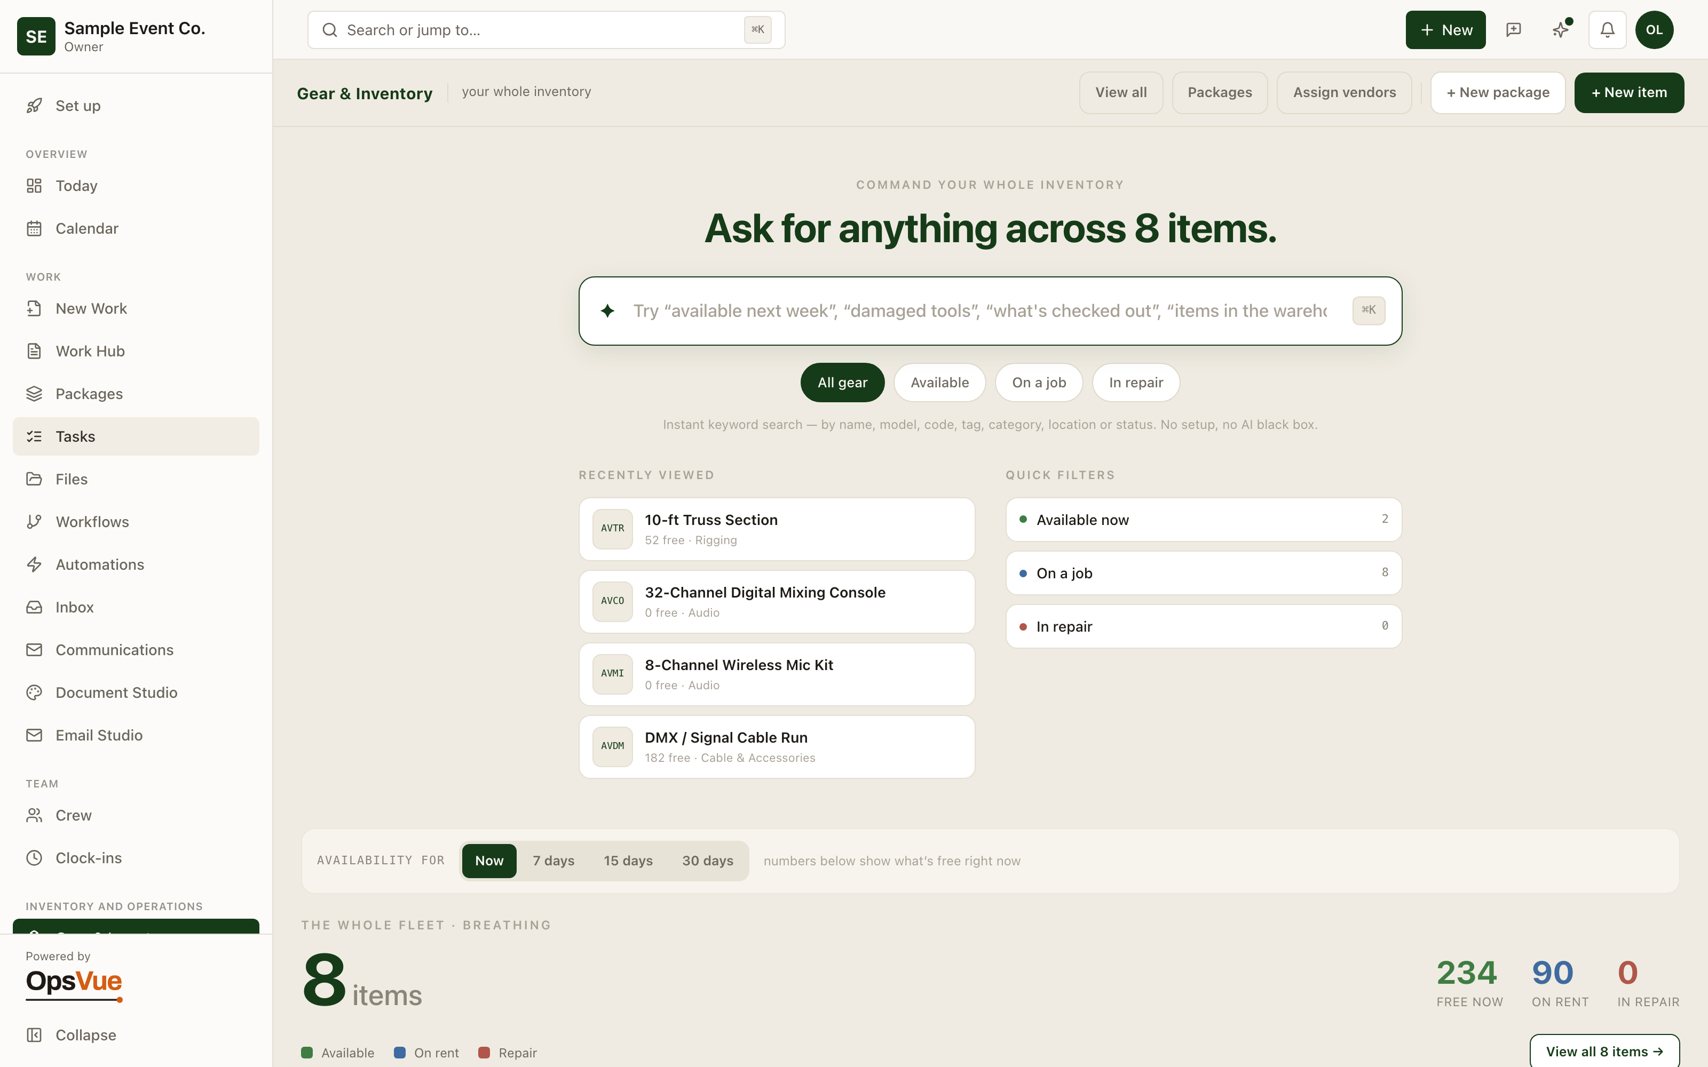Select the All gear filter chip
This screenshot has height=1067, width=1708.
click(842, 383)
